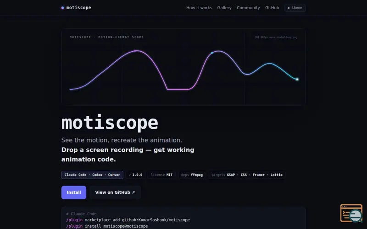
Task: Open View on GitHub link
Action: point(115,192)
